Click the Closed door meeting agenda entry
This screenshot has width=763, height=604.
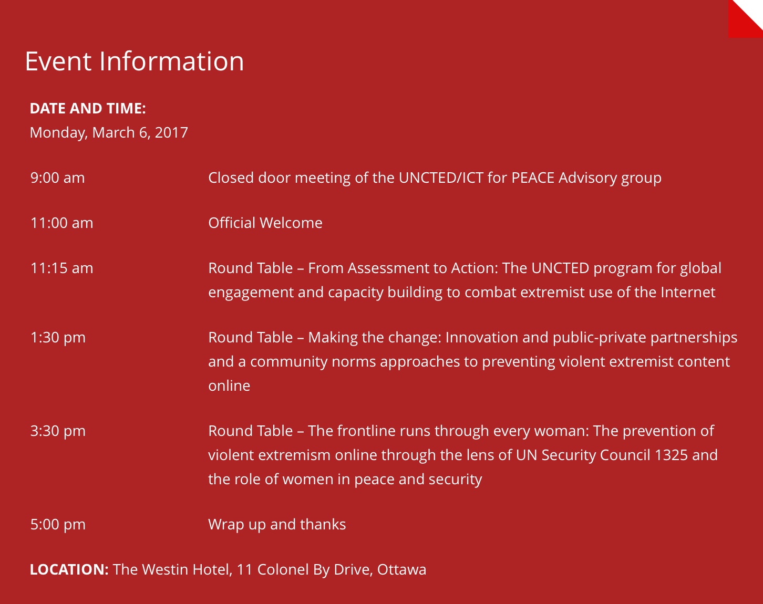[x=435, y=178]
